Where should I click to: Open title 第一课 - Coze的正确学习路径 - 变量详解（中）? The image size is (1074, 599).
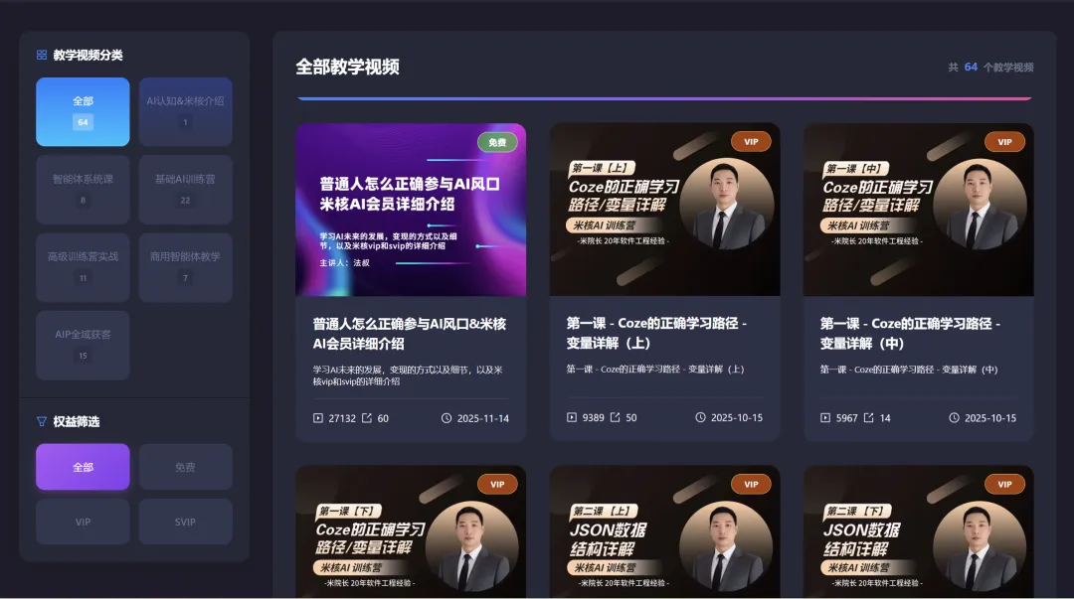click(x=910, y=333)
